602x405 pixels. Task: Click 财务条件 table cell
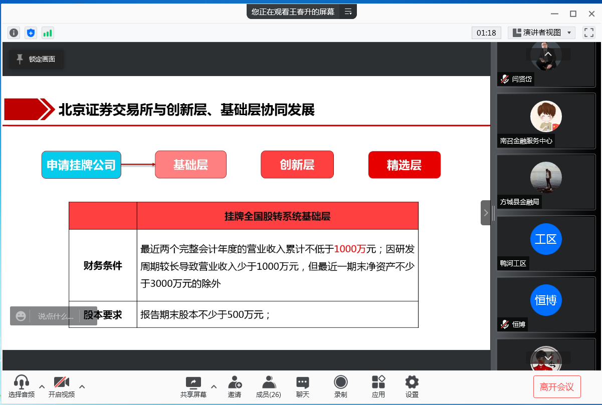pyautogui.click(x=103, y=265)
